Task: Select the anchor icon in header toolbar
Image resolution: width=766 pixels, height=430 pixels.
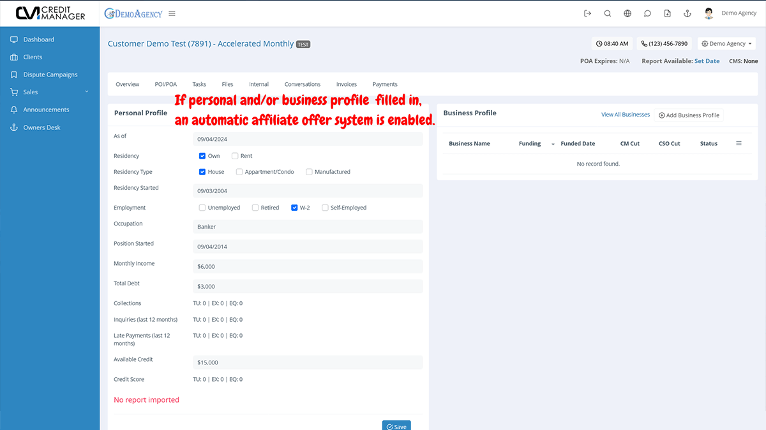Action: point(687,13)
